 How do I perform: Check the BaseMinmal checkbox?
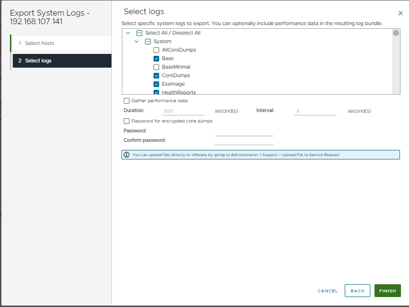(156, 67)
